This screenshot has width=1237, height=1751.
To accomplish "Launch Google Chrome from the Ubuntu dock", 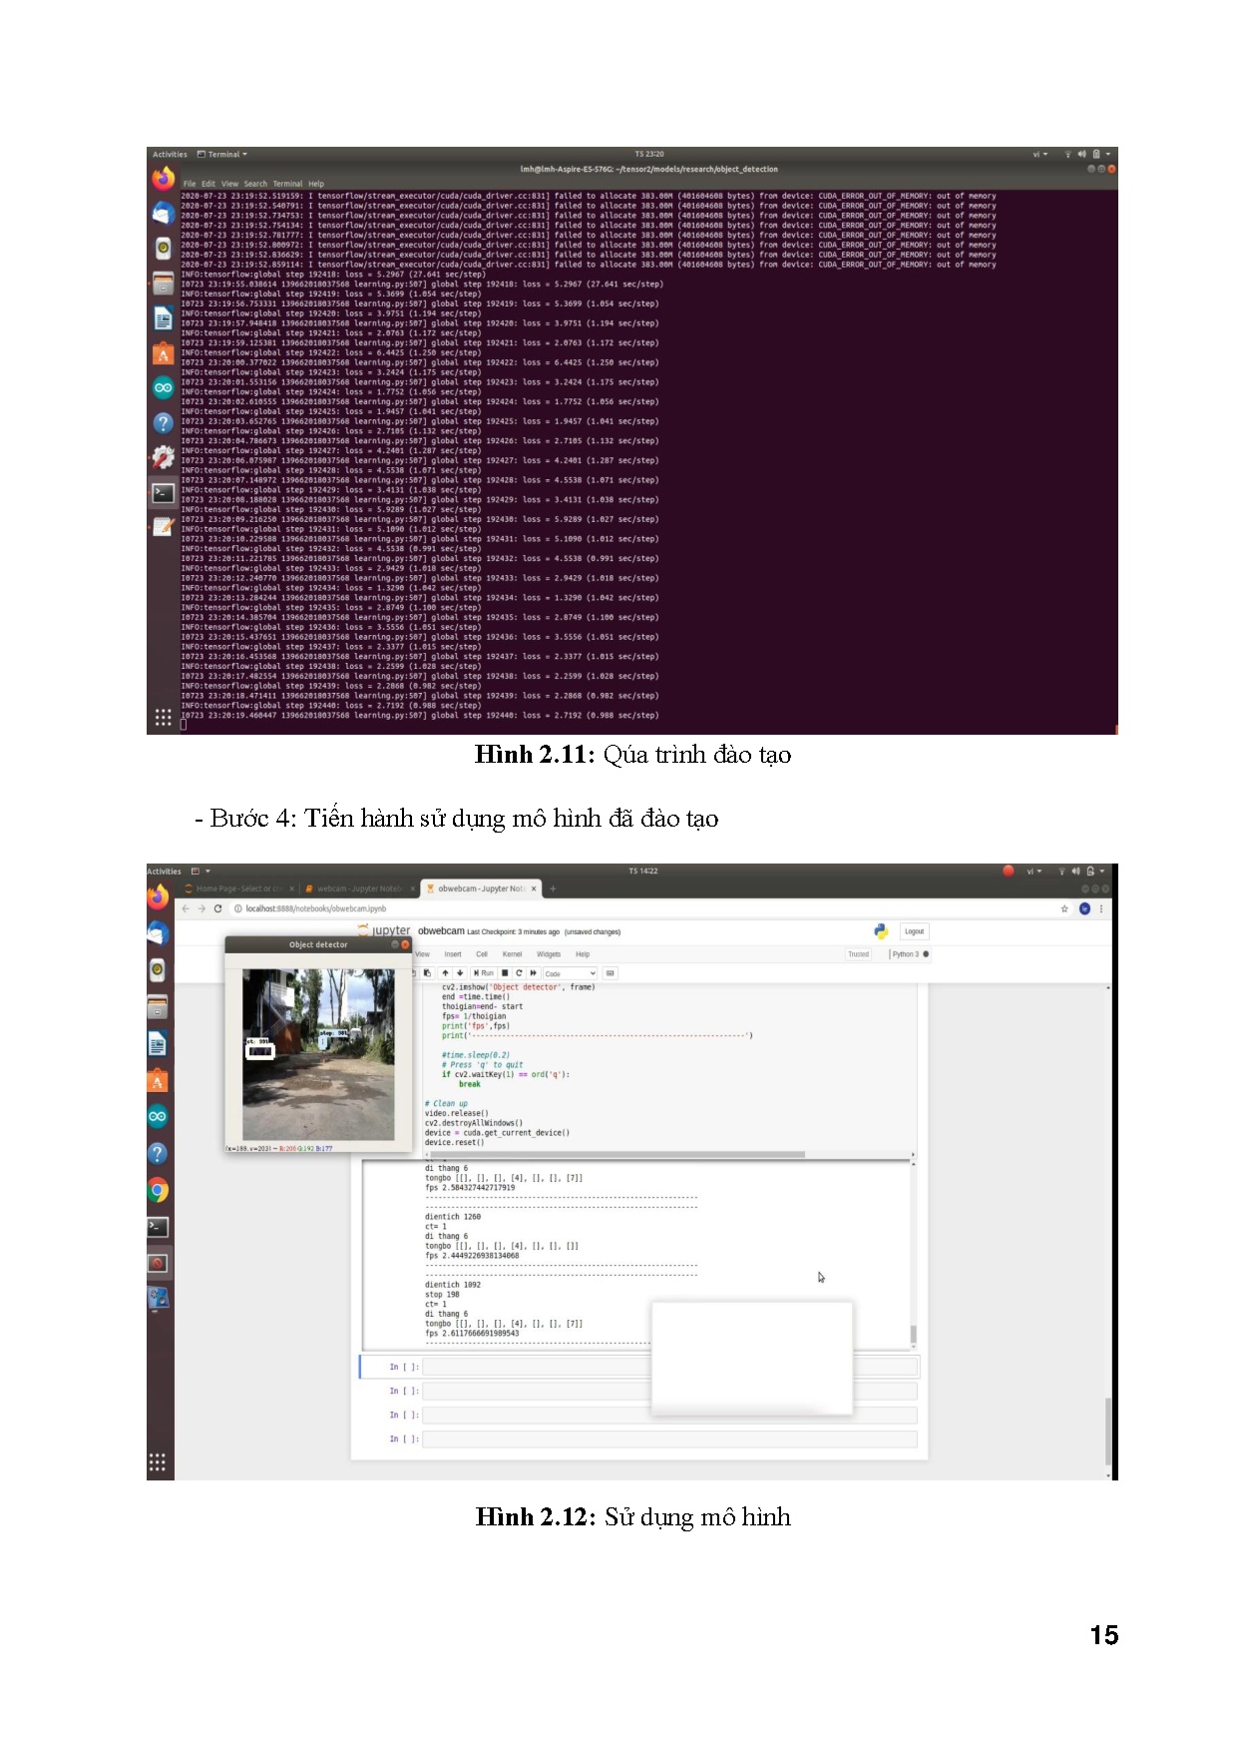I will pos(158,1190).
